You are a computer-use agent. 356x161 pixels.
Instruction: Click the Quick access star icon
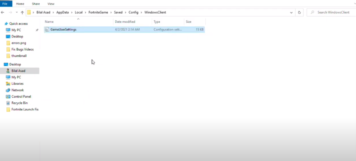coord(6,24)
